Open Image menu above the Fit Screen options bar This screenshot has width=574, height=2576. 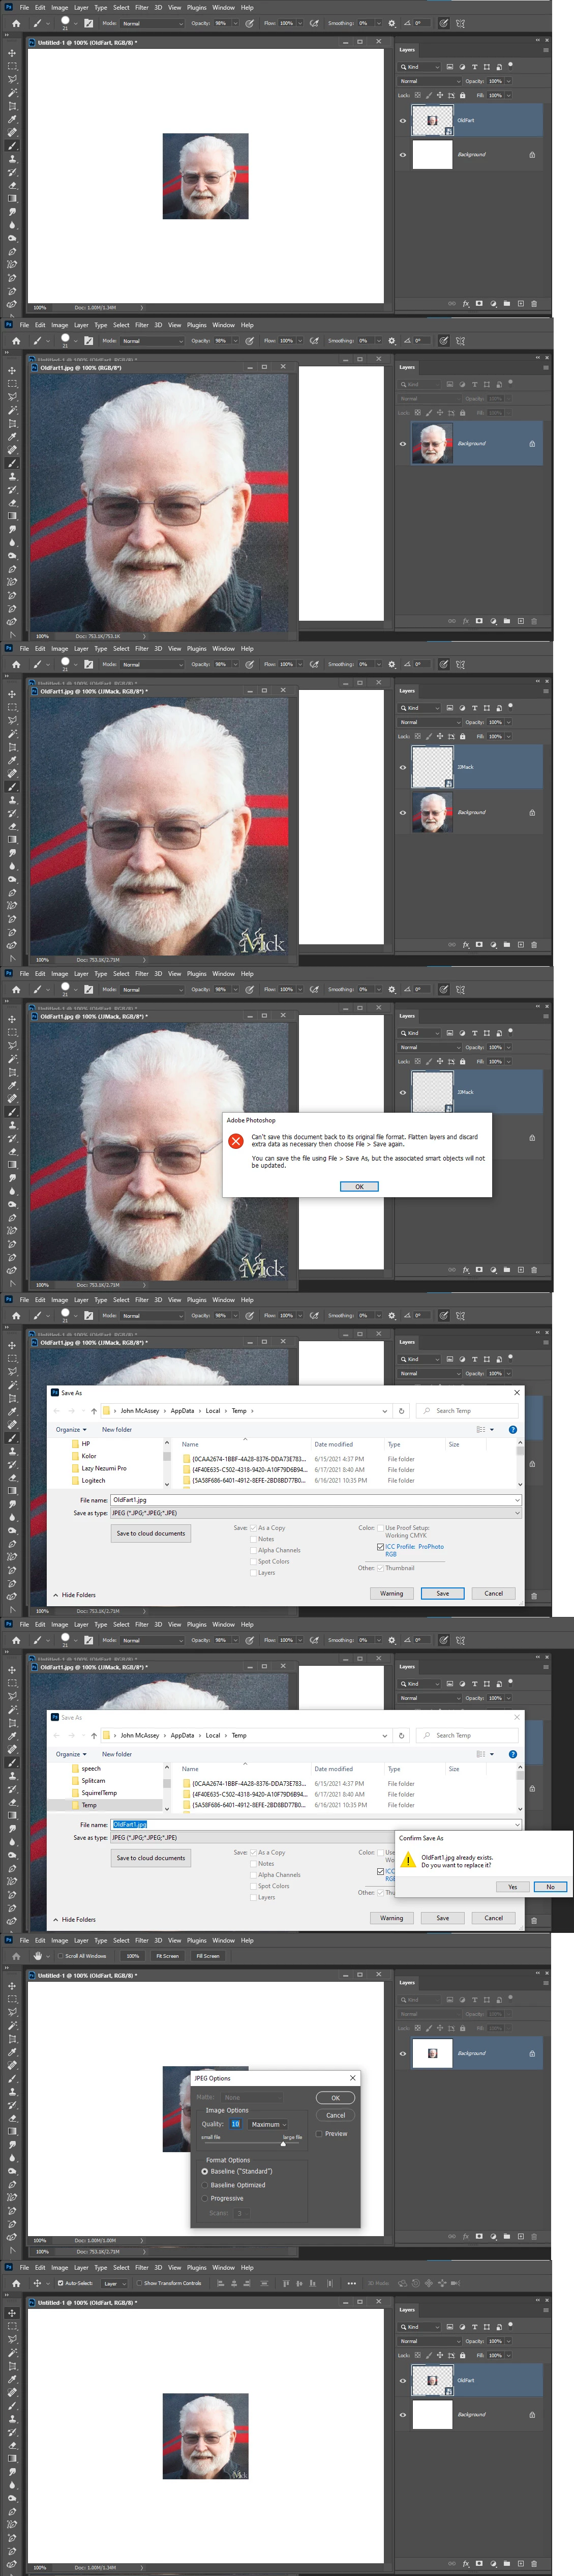click(x=60, y=1940)
